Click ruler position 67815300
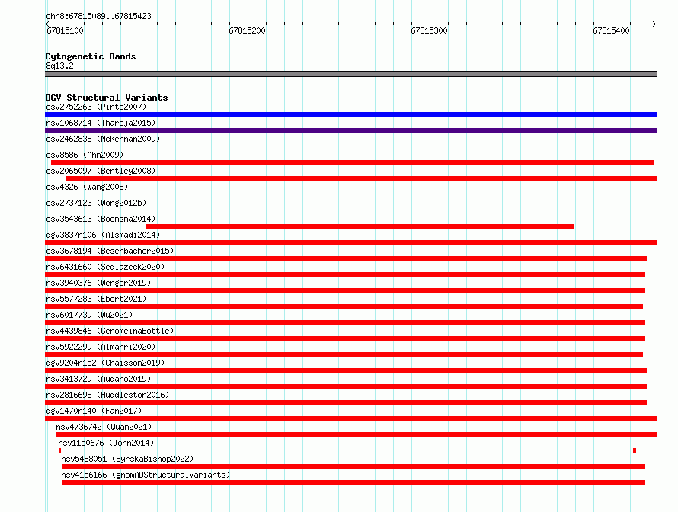 (x=429, y=30)
